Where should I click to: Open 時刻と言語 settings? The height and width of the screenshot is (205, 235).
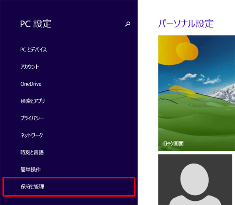(x=32, y=152)
